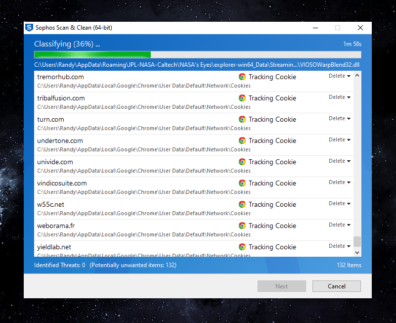Click the green scan progress bar
The height and width of the screenshot is (323, 396).
[x=198, y=54]
